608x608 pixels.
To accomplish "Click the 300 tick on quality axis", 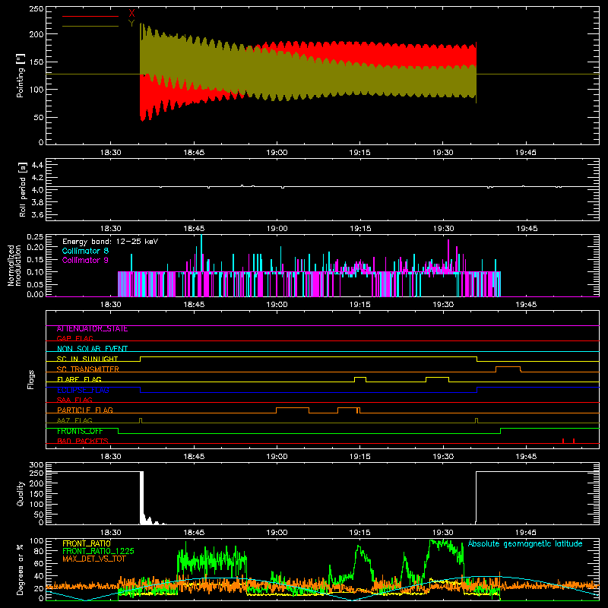I will (36, 465).
